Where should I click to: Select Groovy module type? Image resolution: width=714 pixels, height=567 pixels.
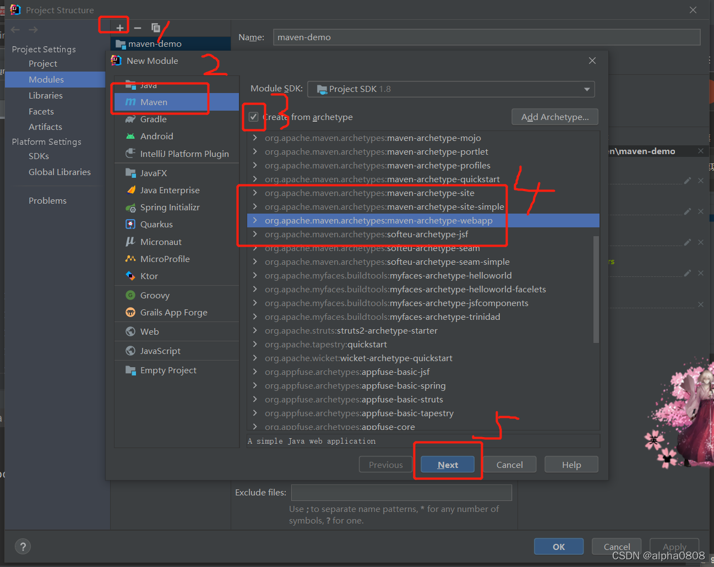coord(177,295)
